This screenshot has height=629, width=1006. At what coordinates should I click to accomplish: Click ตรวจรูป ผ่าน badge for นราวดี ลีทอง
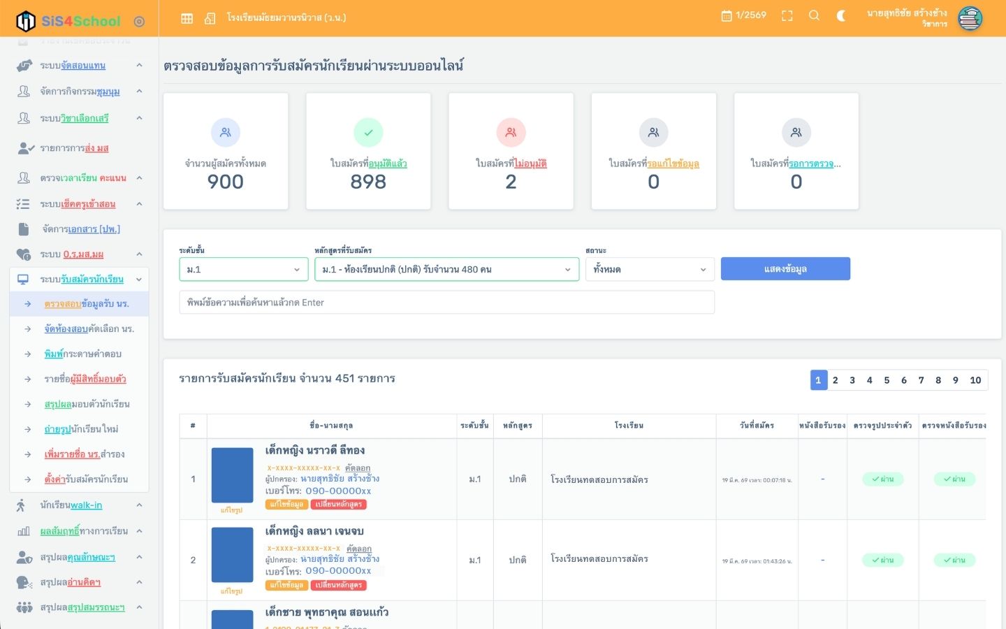click(x=883, y=479)
